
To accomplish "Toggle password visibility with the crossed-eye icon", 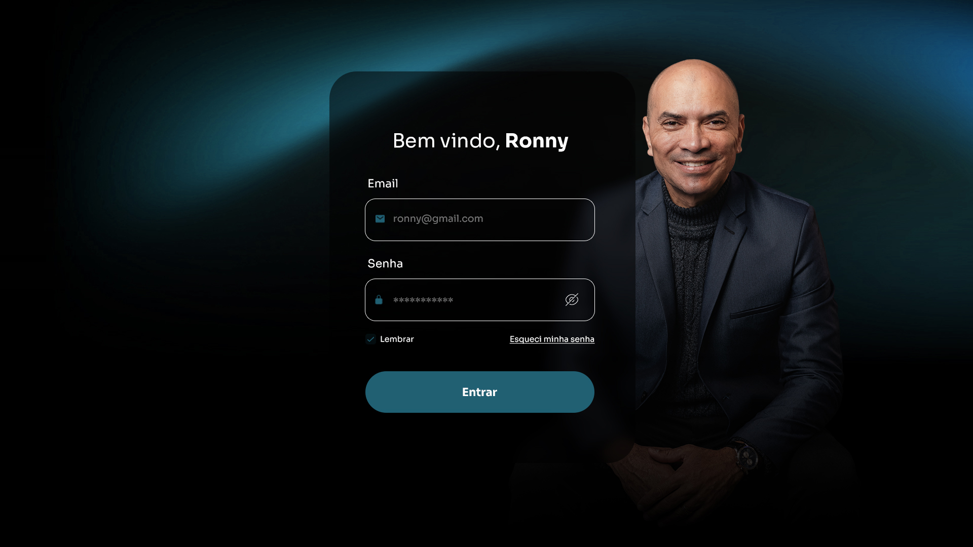I will pos(572,300).
